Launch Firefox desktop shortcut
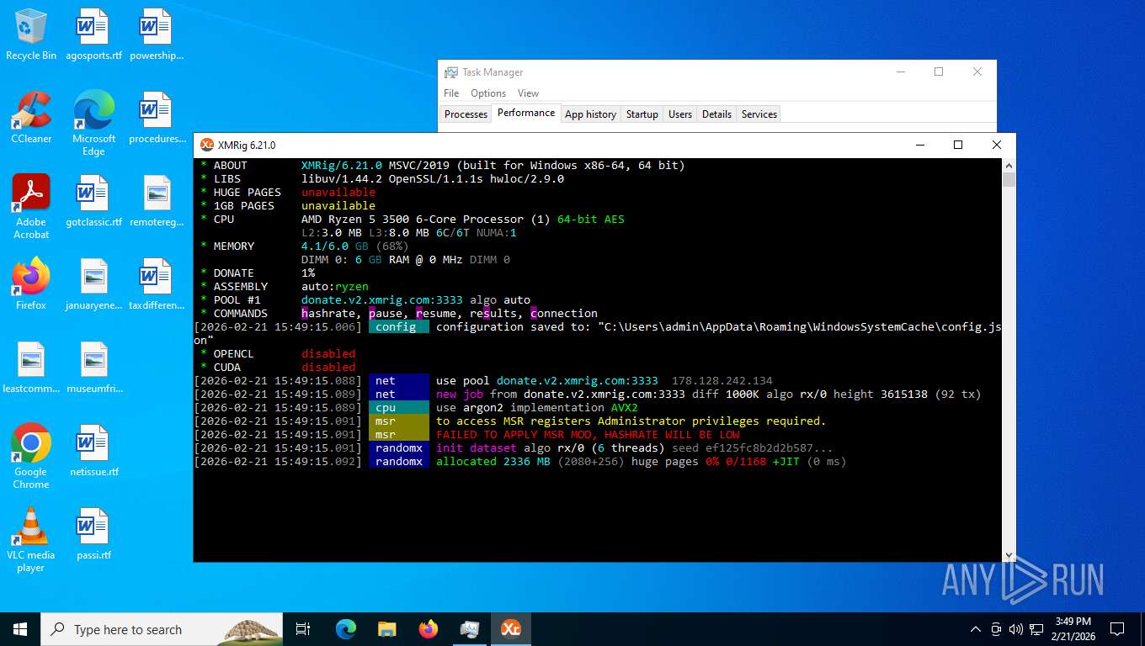Screen dimensions: 1145x646 tap(31, 284)
